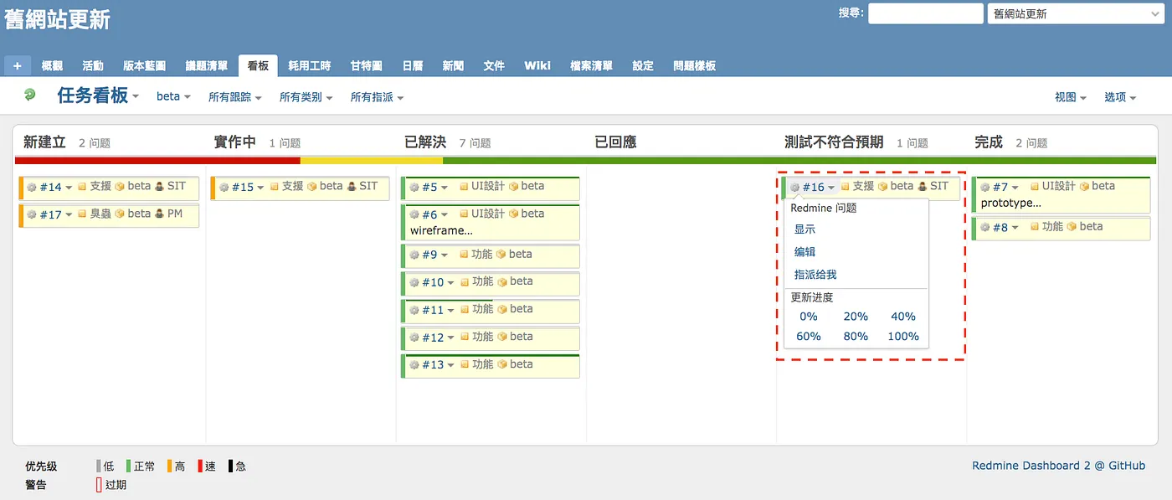Switch to the 概觀 tab

(52, 65)
